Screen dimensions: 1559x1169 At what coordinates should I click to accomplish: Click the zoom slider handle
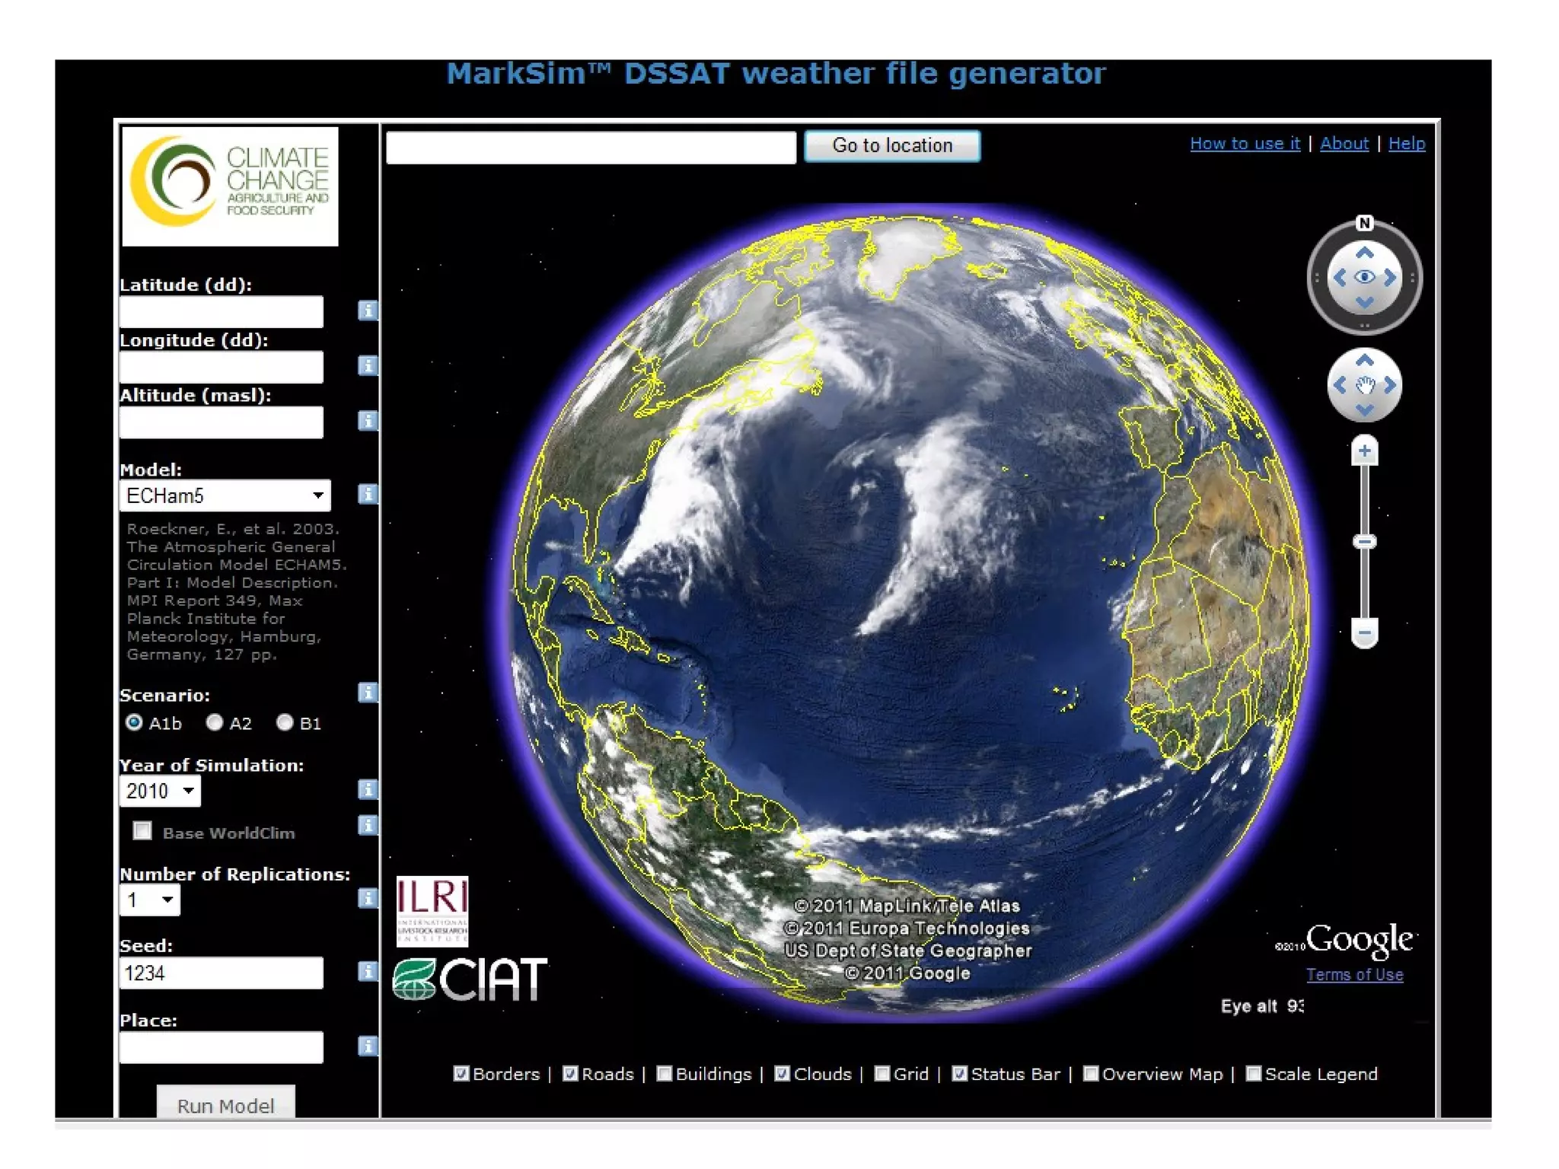click(1364, 542)
